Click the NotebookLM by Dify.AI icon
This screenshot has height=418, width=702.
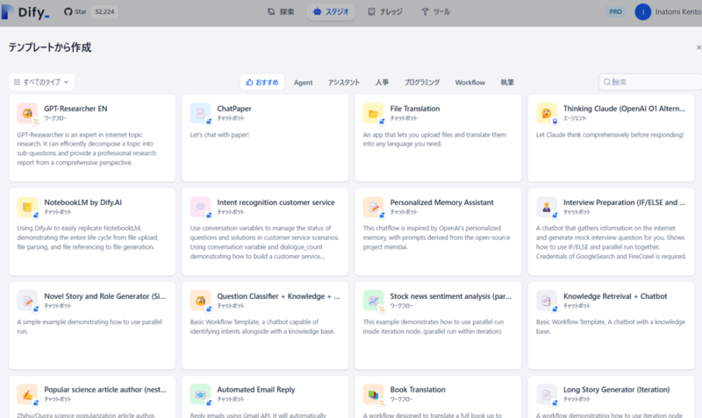tap(27, 207)
